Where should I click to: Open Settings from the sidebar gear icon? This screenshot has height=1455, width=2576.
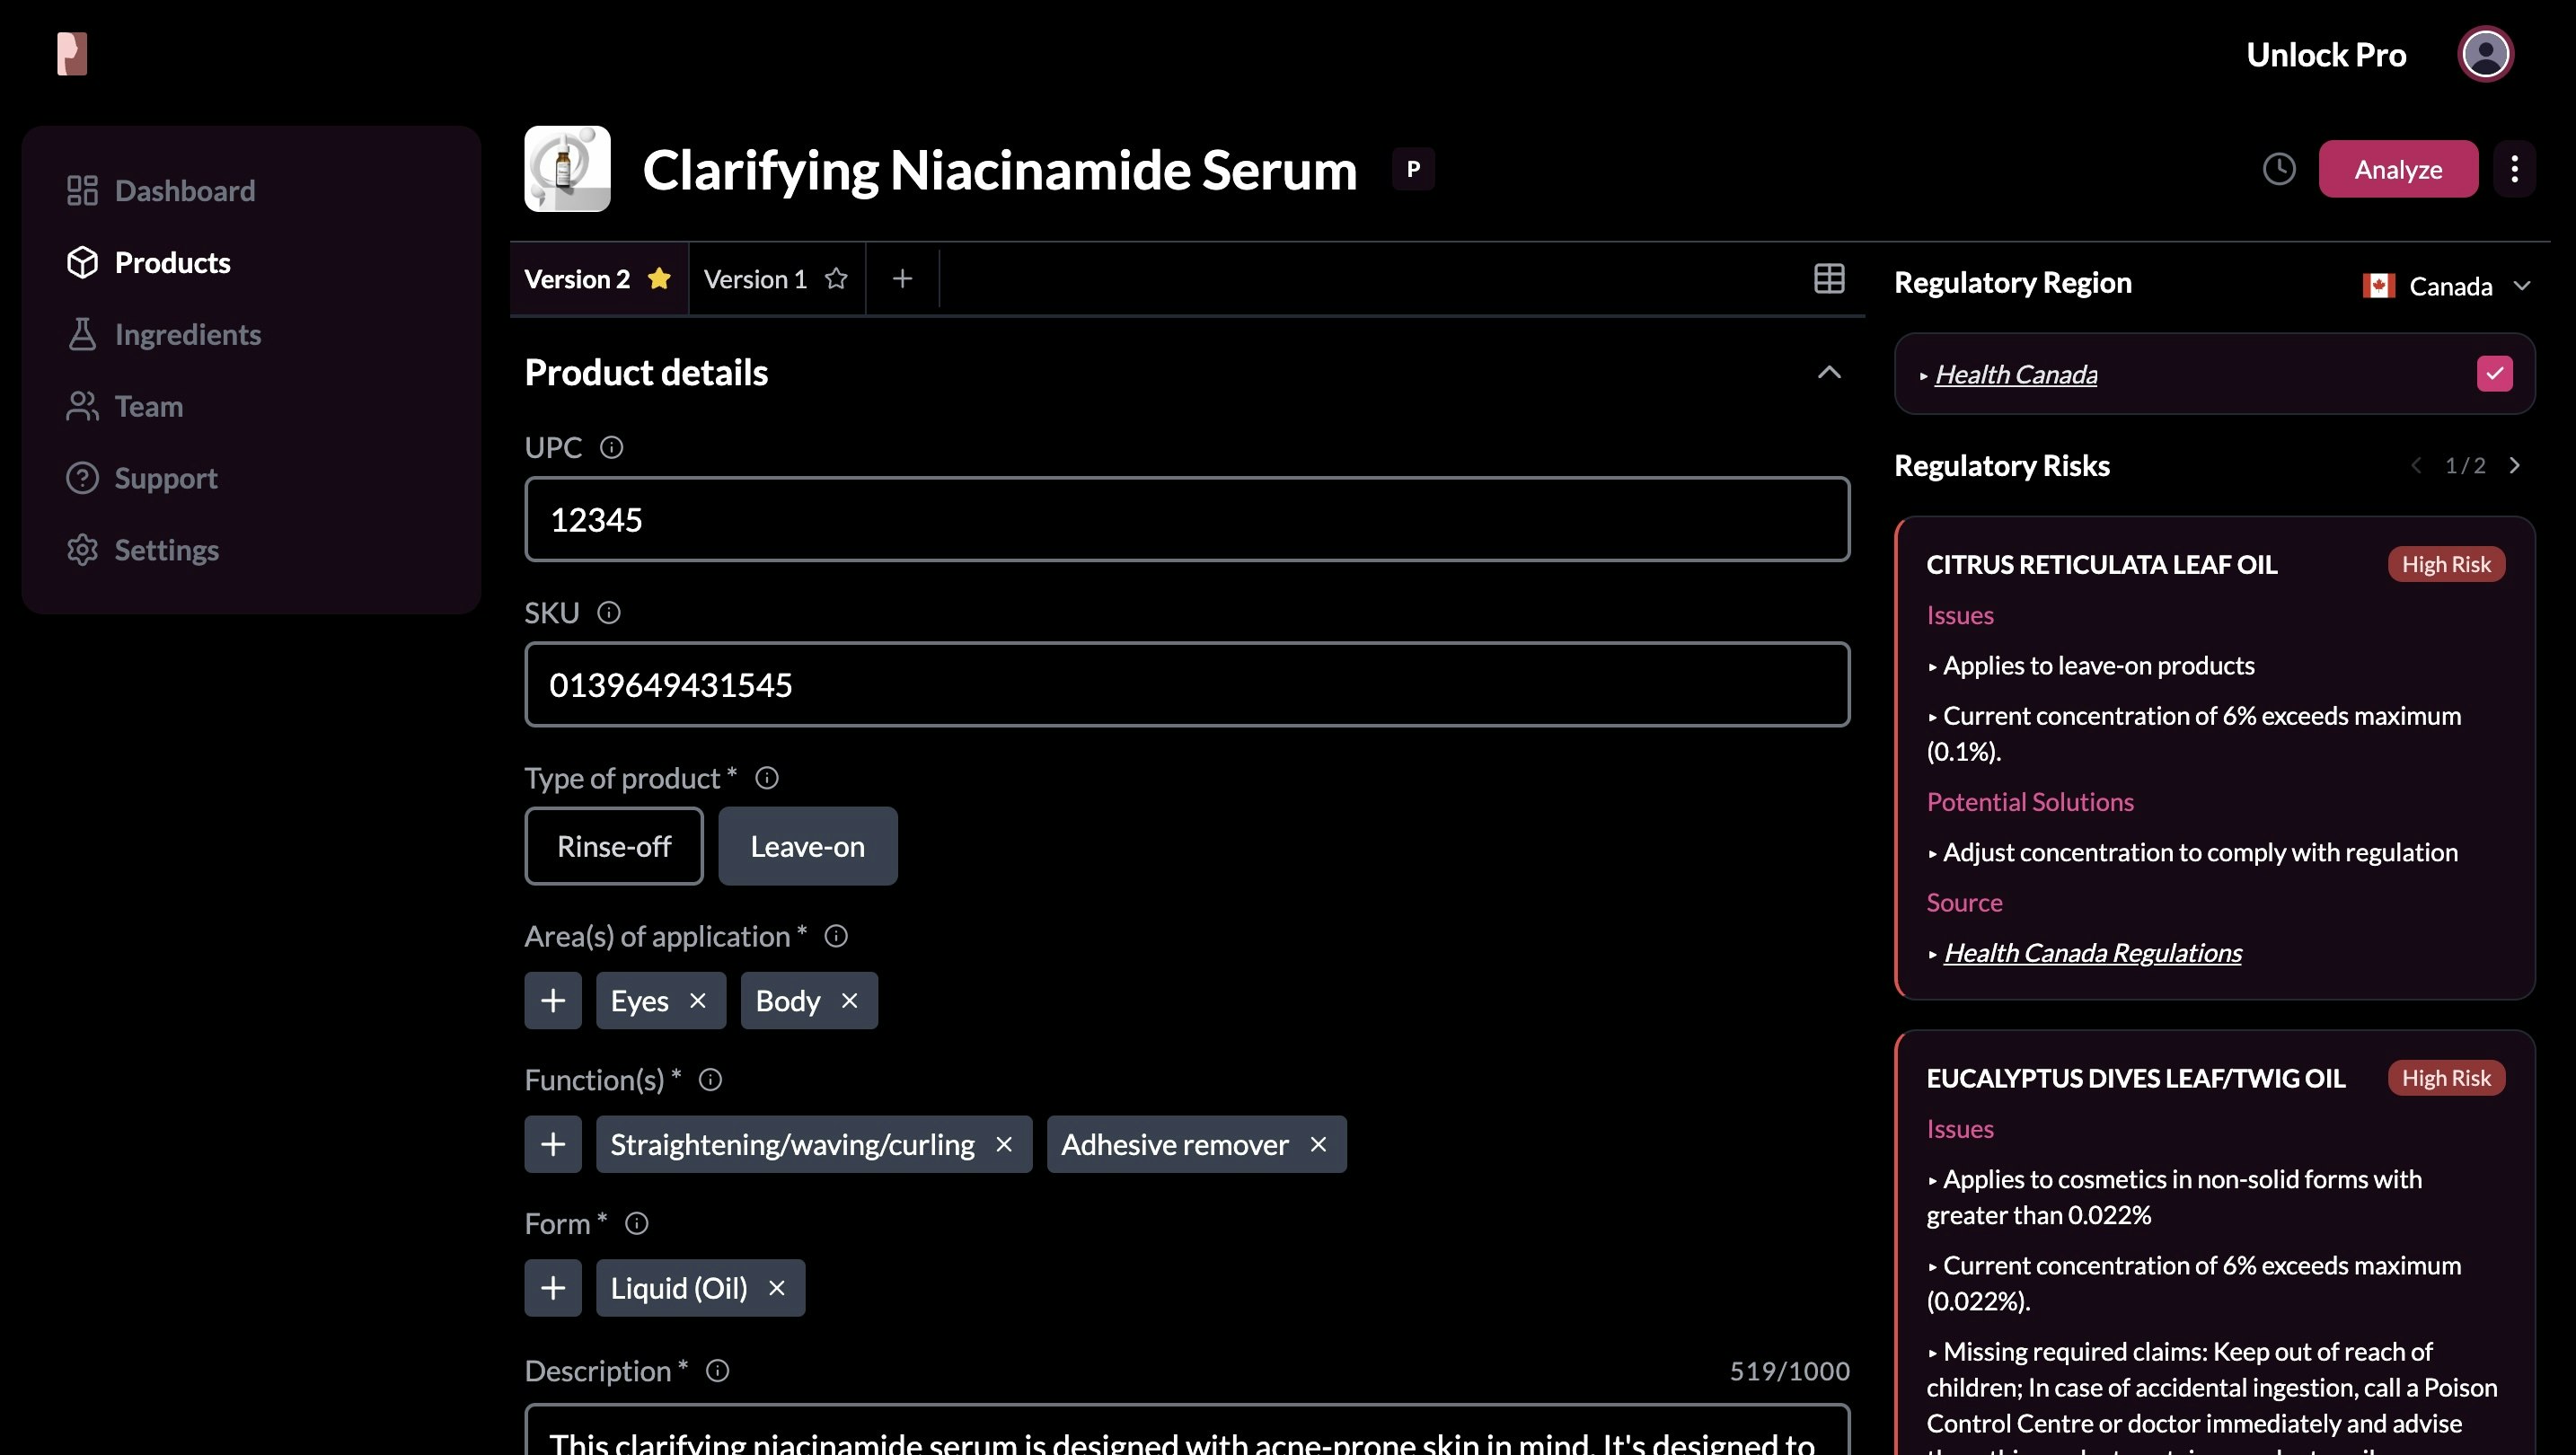pyautogui.click(x=166, y=549)
